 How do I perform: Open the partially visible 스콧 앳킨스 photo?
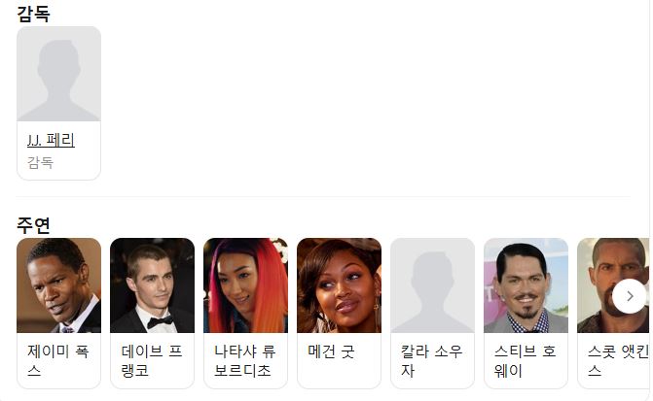613,285
